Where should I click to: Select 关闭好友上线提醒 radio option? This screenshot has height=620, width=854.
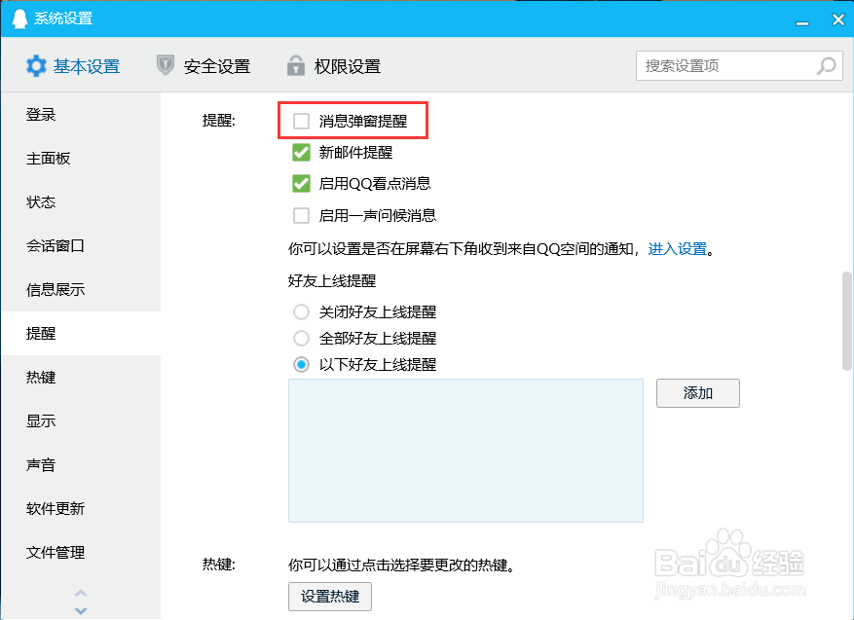tap(301, 311)
